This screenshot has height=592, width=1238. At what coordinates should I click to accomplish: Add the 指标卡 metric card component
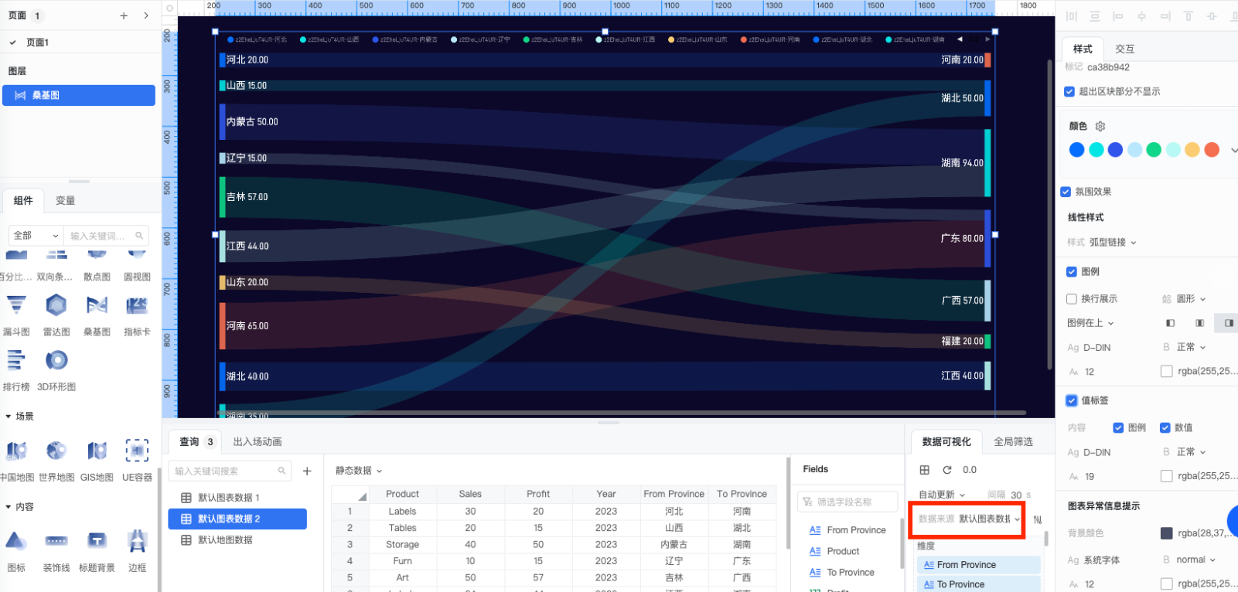(137, 315)
